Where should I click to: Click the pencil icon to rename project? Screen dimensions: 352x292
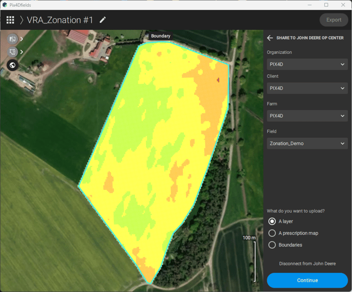(x=102, y=20)
